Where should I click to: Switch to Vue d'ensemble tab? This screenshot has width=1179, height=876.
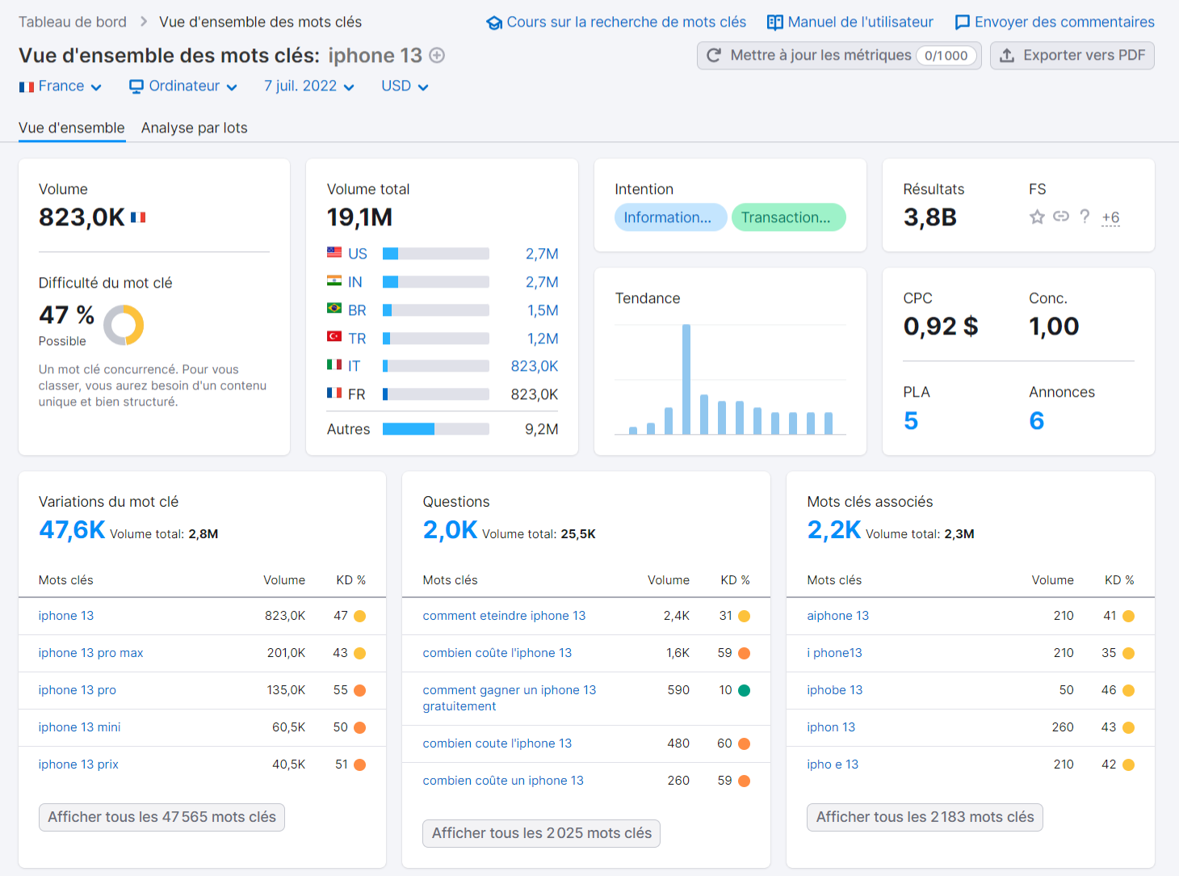click(x=72, y=128)
